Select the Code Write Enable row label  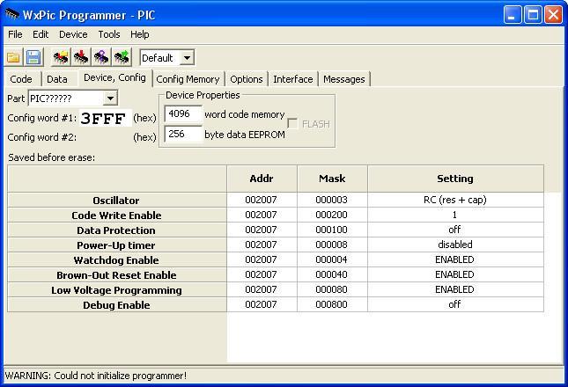click(116, 215)
